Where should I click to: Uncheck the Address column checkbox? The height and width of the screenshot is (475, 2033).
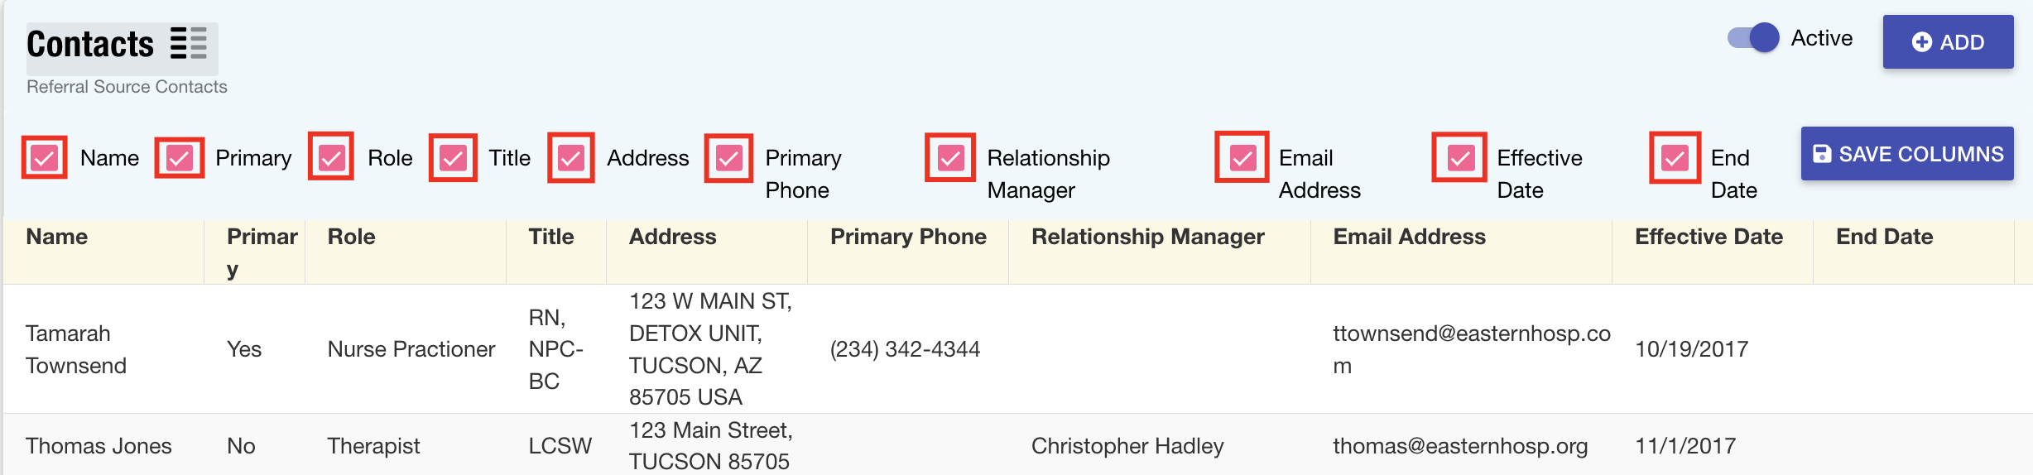pos(571,158)
